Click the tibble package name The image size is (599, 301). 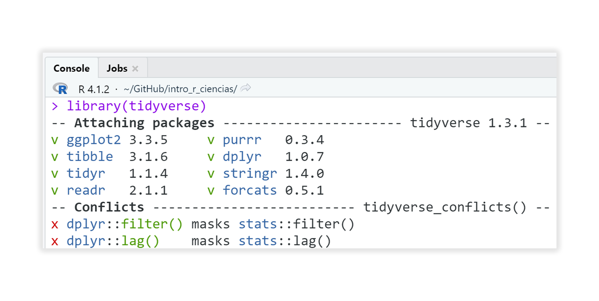click(90, 156)
